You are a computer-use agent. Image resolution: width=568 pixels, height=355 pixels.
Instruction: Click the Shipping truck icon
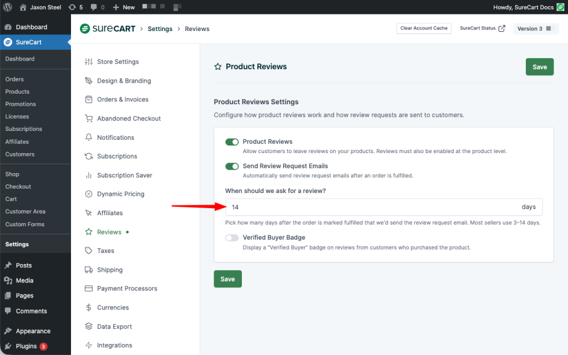pos(89,270)
